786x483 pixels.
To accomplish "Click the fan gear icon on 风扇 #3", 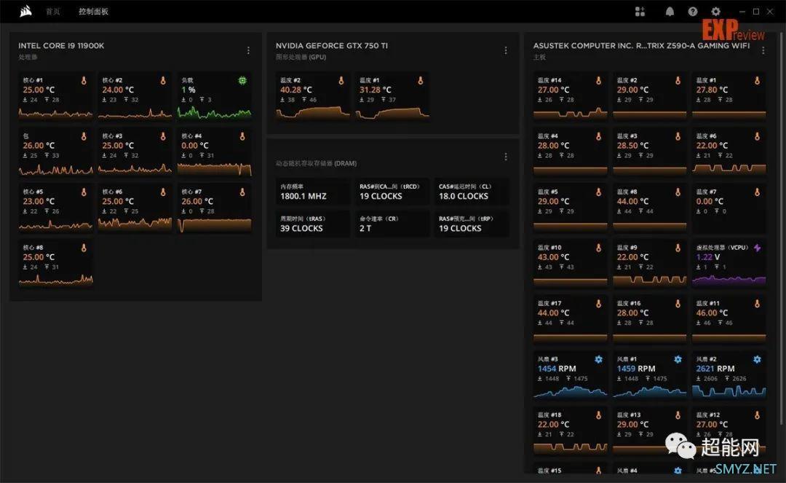I will 598,359.
